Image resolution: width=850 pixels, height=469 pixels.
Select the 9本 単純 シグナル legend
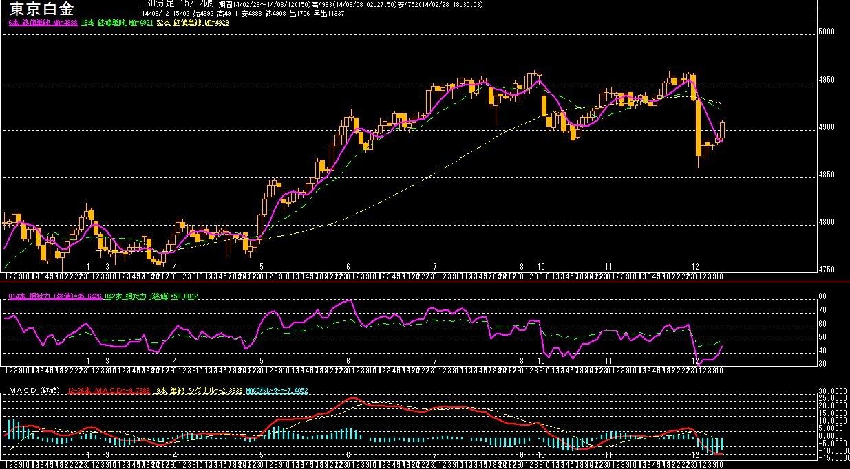pyautogui.click(x=198, y=391)
